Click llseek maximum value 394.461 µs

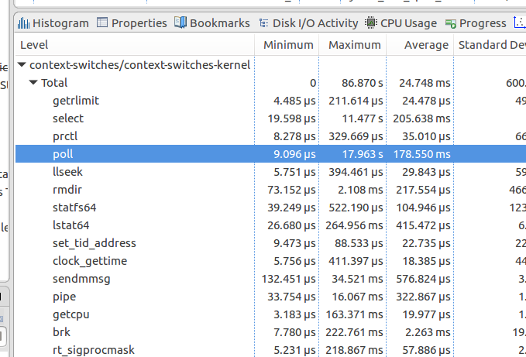tap(356, 172)
